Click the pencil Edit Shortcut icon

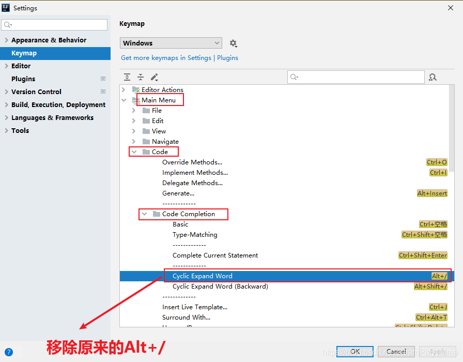155,77
